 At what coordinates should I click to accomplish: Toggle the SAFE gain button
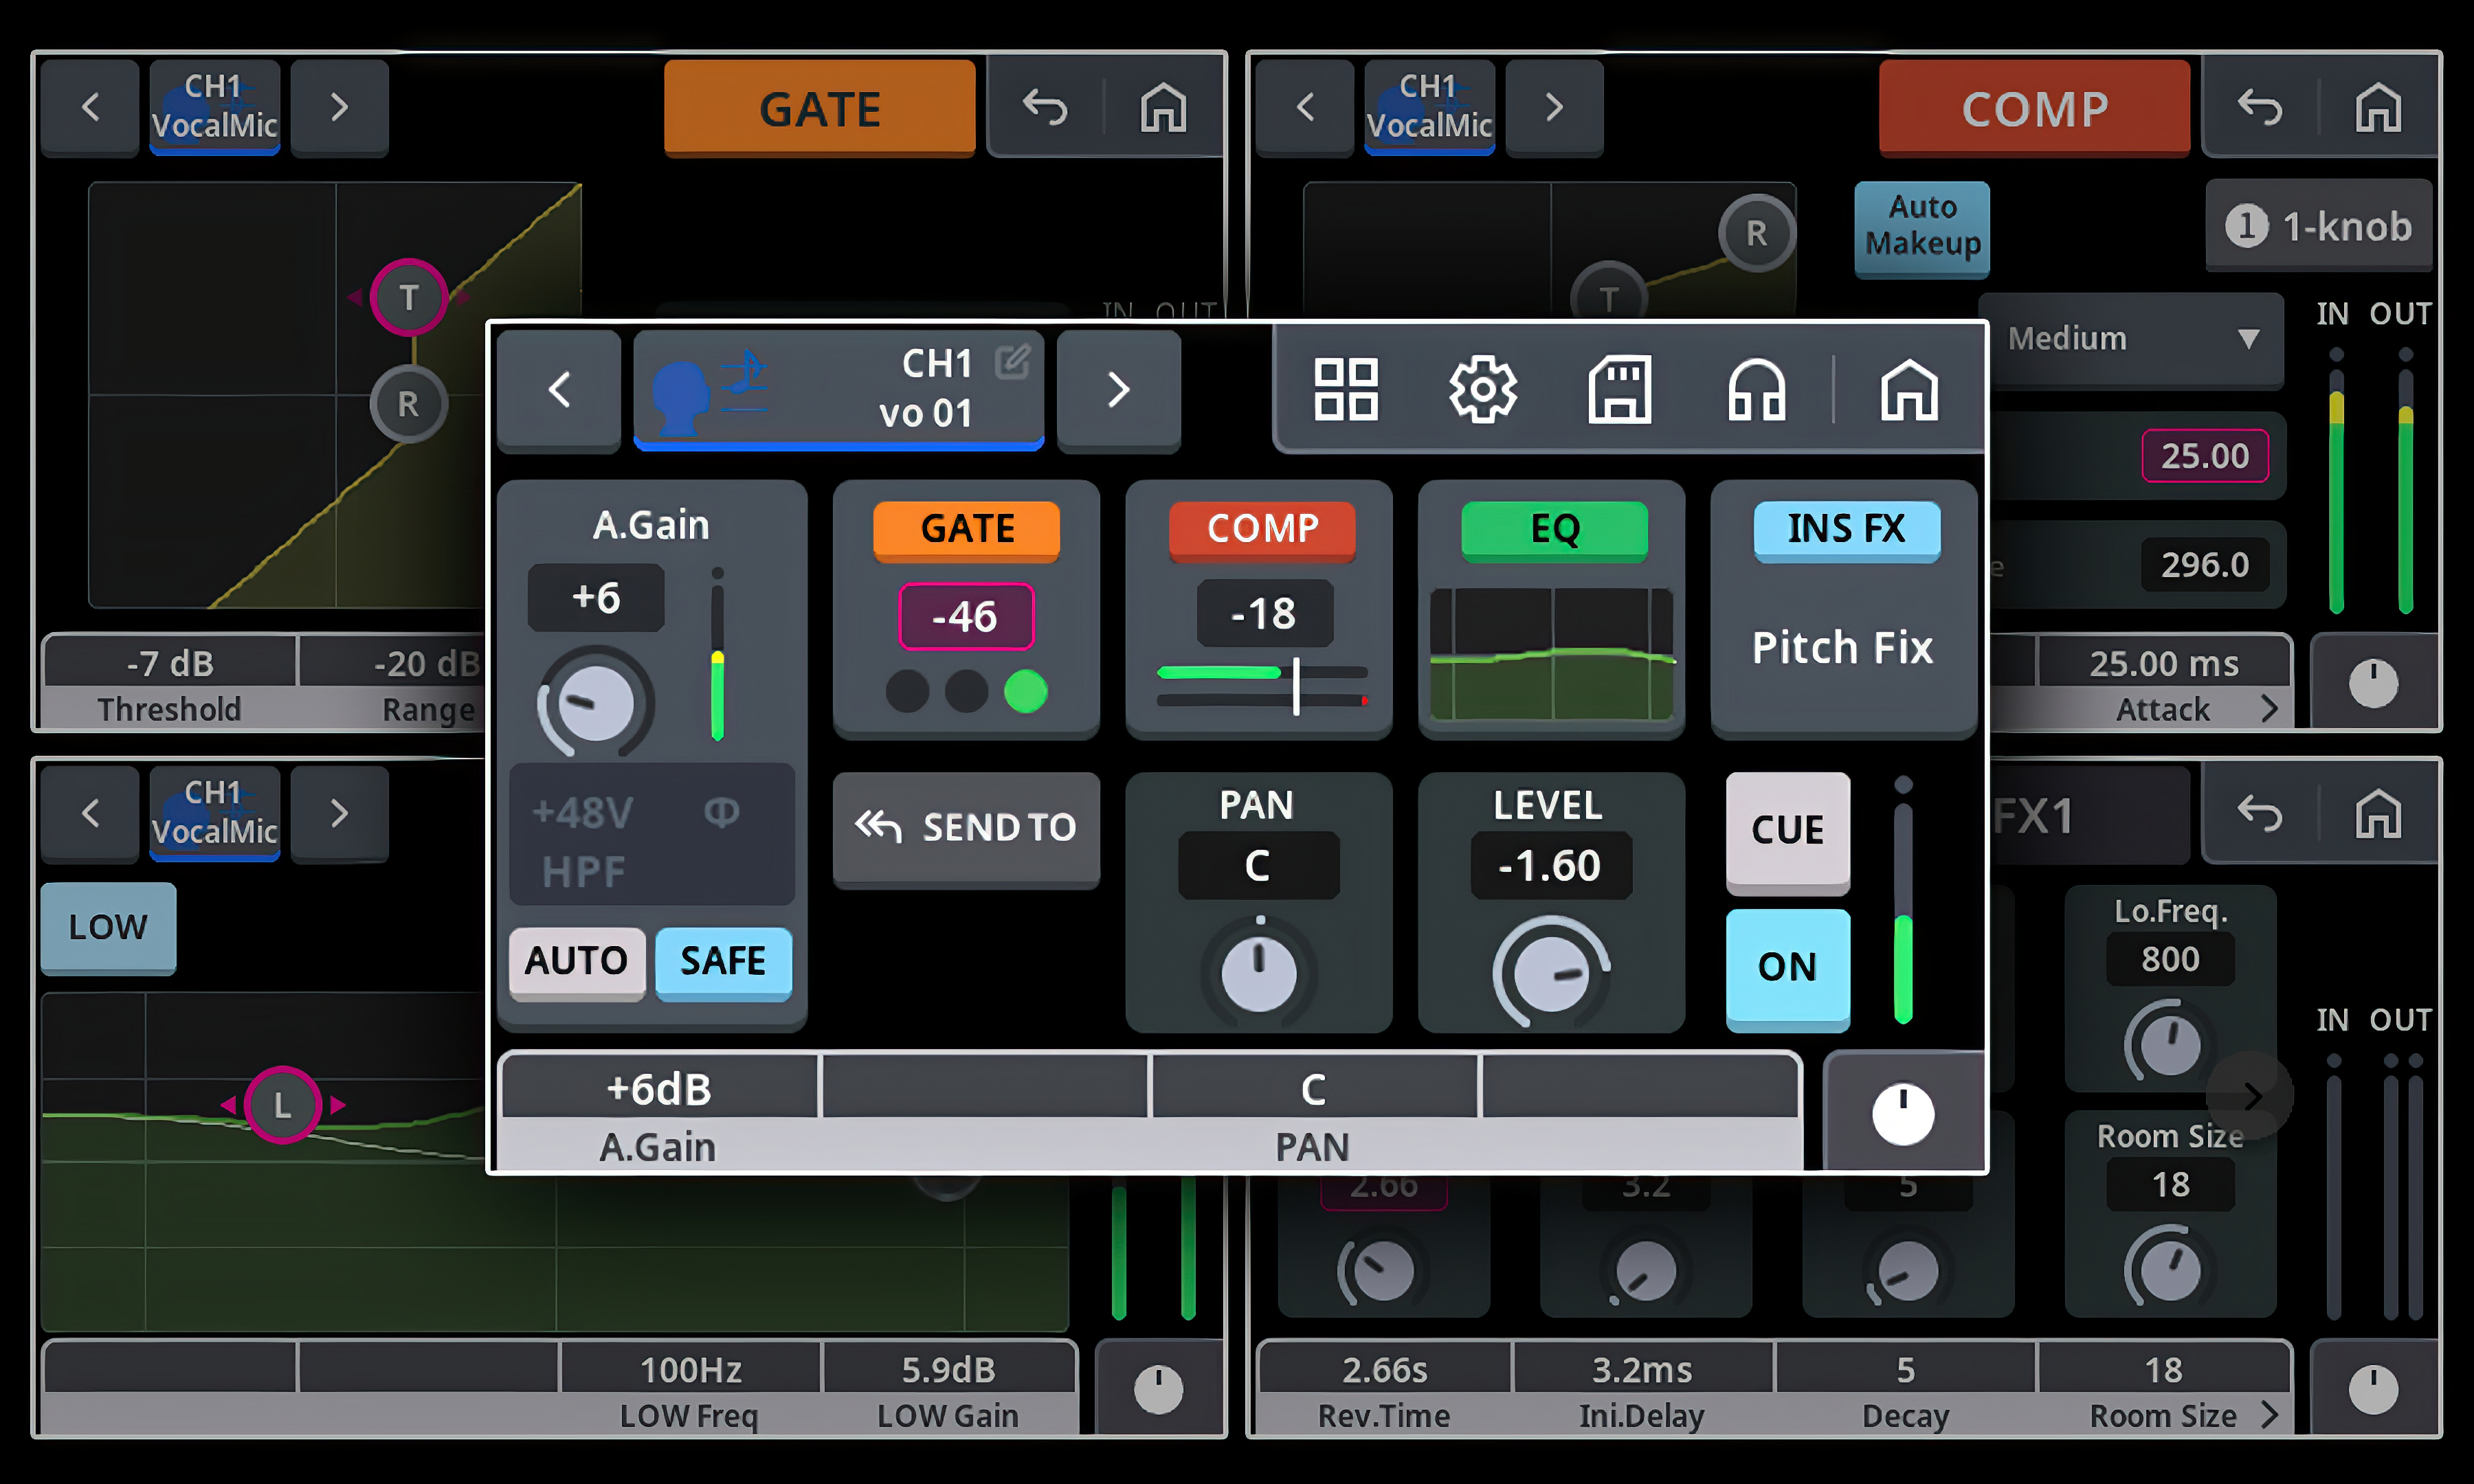pos(723,961)
